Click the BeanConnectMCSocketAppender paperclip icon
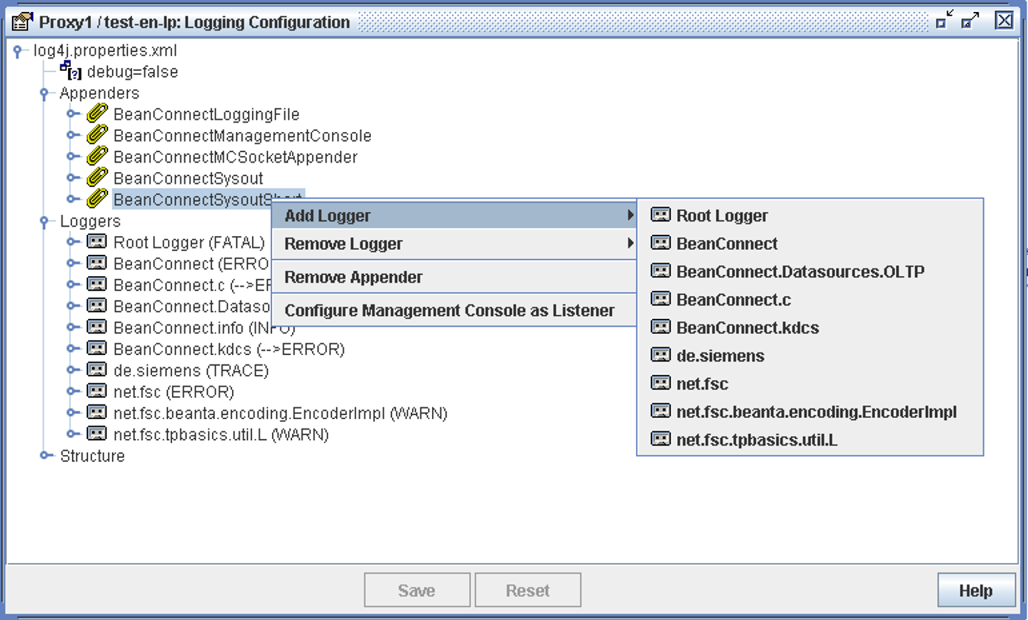Image resolution: width=1028 pixels, height=620 pixels. tap(97, 156)
